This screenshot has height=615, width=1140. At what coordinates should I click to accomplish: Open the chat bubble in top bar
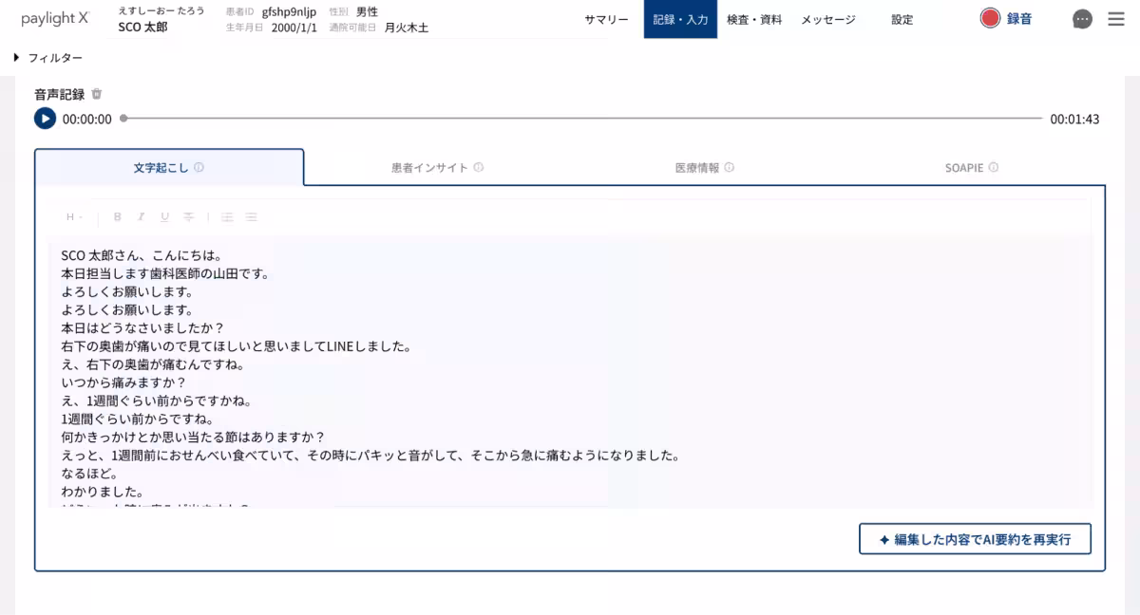pos(1082,19)
